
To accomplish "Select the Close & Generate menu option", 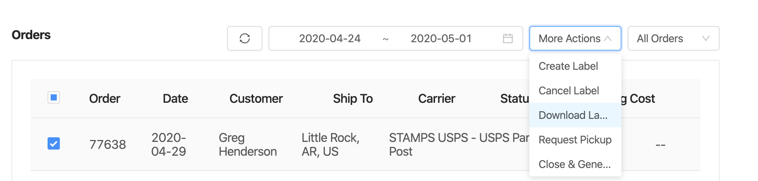I will pyautogui.click(x=575, y=164).
